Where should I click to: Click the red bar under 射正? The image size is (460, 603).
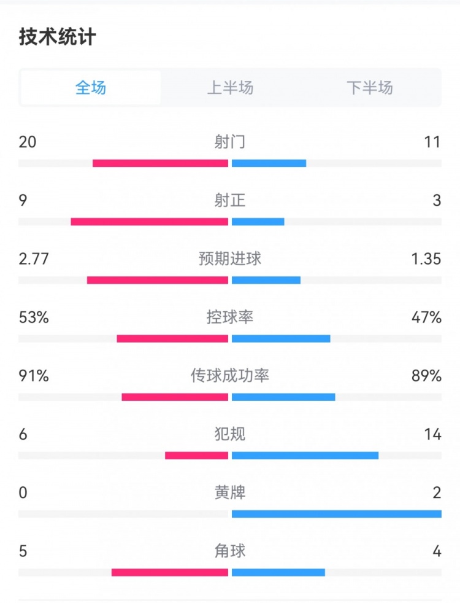coord(149,222)
